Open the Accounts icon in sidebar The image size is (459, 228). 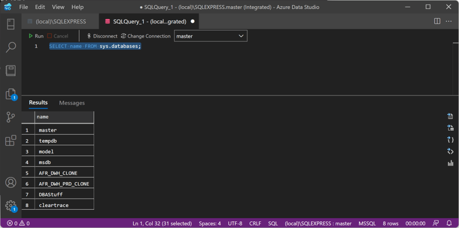pyautogui.click(x=11, y=183)
